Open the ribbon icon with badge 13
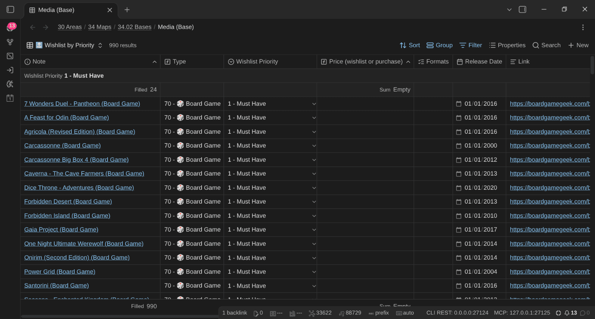Image resolution: width=595 pixels, height=319 pixels. (x=10, y=27)
